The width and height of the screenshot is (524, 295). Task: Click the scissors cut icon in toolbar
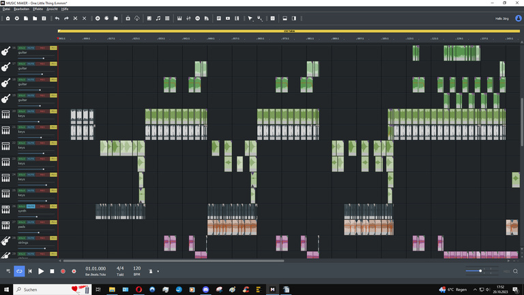[75, 18]
